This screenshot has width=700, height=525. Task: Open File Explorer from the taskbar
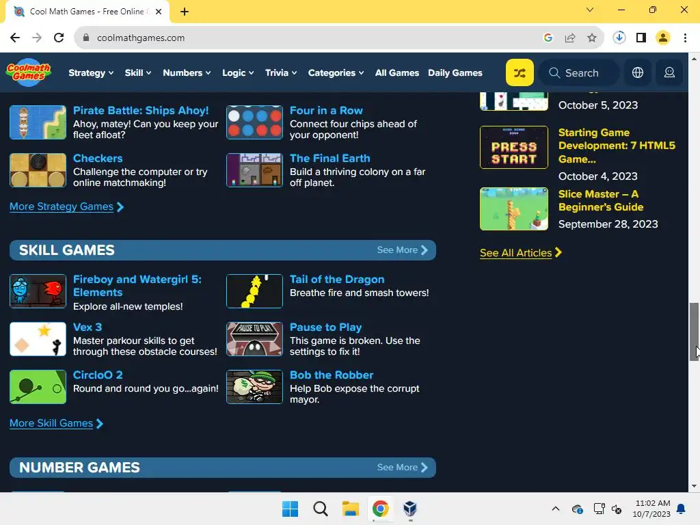[x=351, y=509]
